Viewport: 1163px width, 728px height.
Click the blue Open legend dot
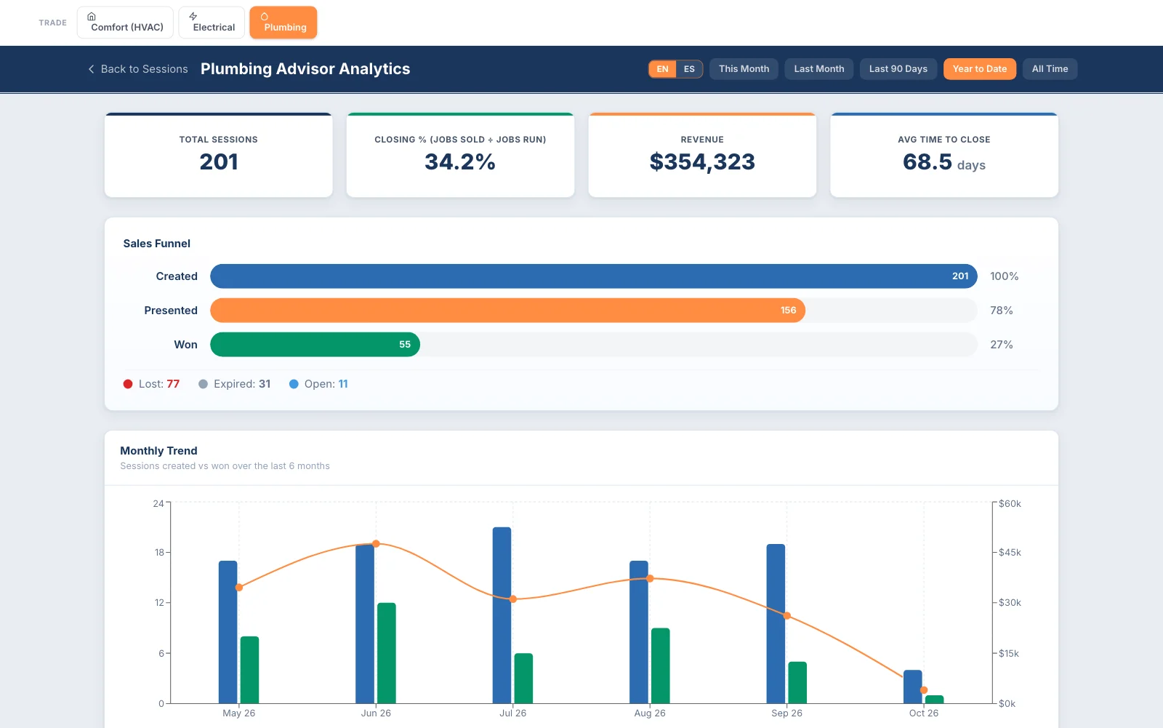[x=294, y=384]
